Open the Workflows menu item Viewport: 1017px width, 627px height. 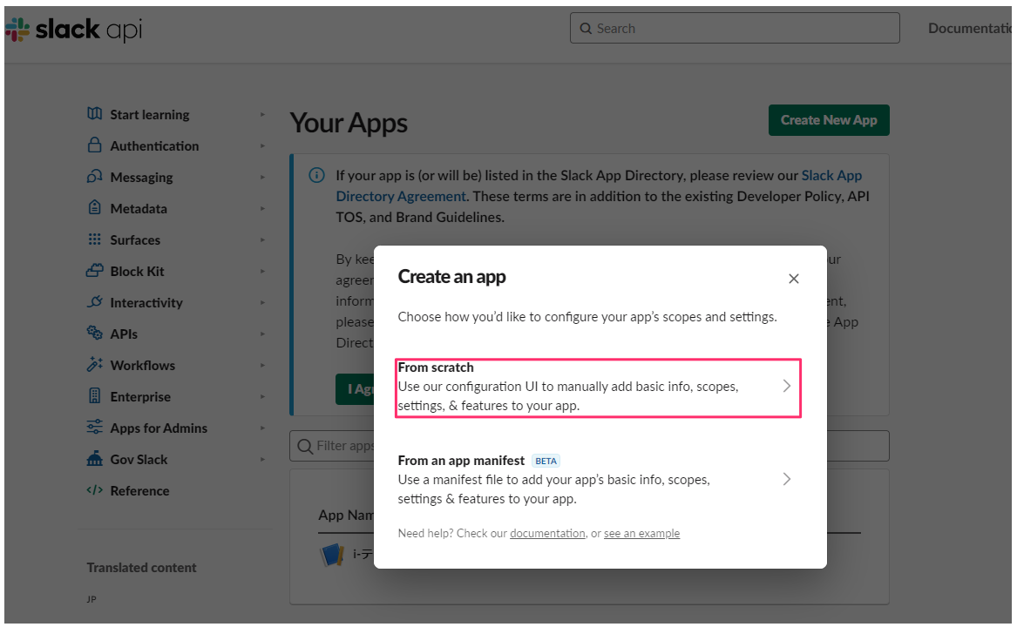click(143, 365)
